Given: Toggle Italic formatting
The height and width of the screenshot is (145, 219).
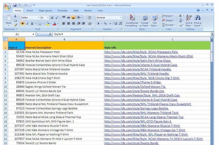Looking at the screenshot, I should click(x=27, y=24).
